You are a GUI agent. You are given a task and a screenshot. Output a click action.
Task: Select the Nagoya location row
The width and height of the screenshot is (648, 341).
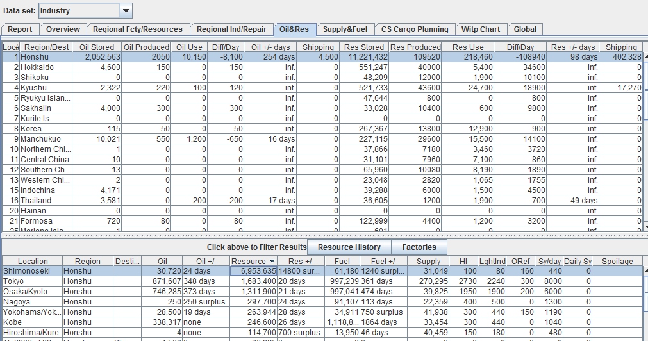click(322, 302)
